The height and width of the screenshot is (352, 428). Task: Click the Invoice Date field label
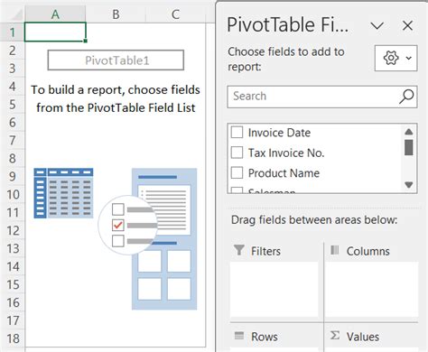coord(279,133)
